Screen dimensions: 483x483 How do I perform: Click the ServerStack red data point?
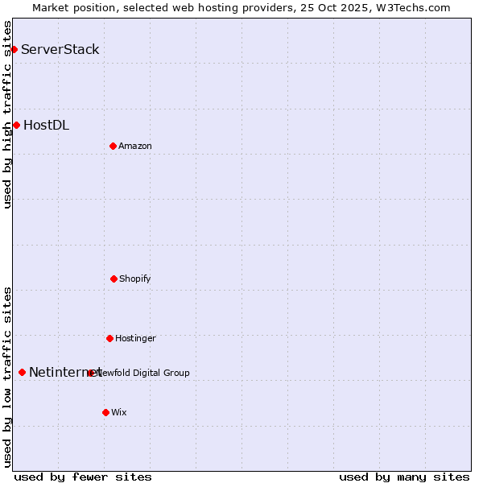pyautogui.click(x=14, y=50)
